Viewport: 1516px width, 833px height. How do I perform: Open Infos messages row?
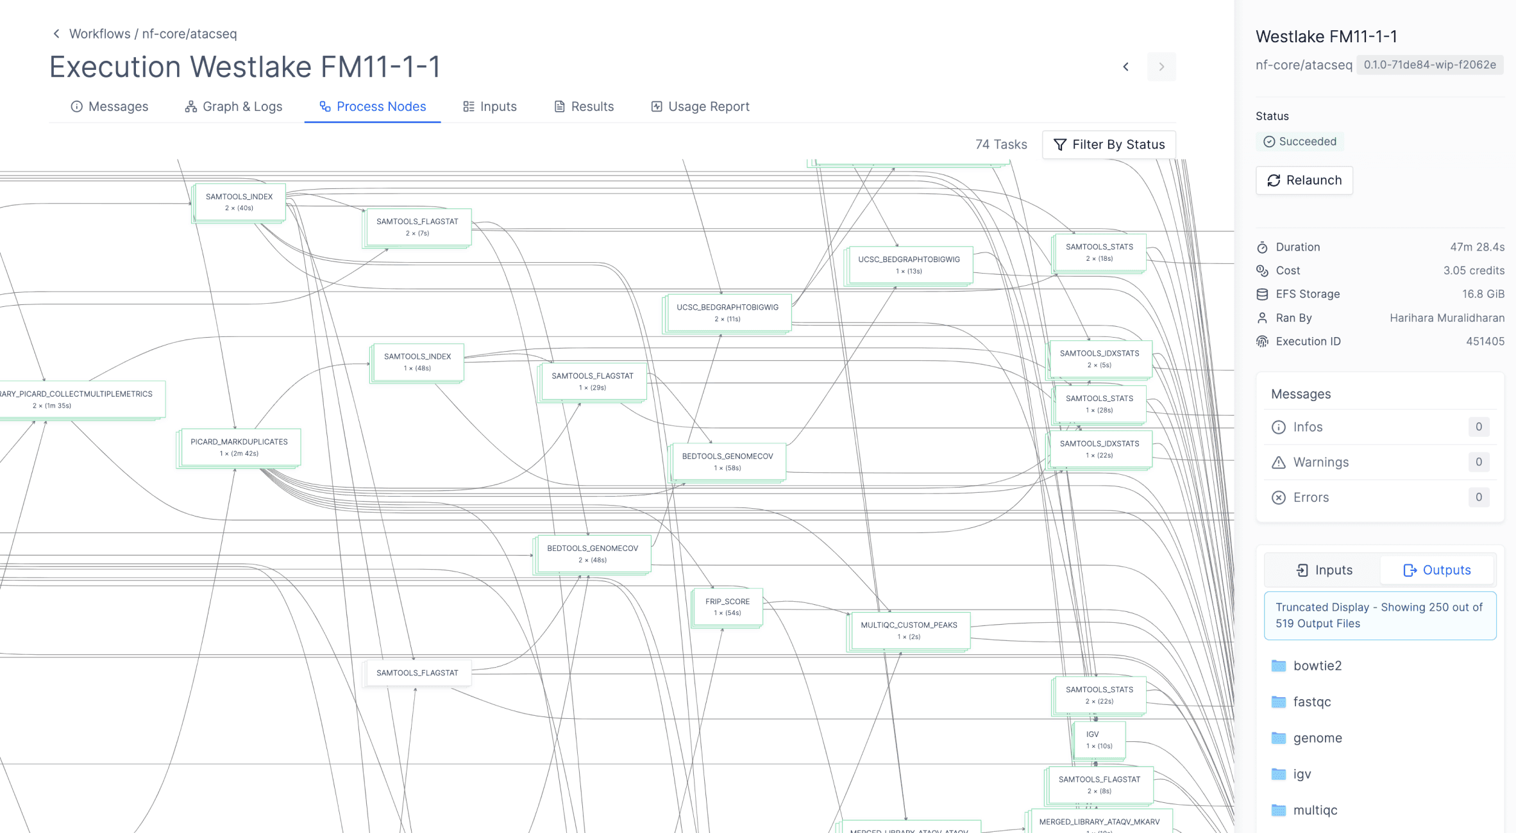[1379, 427]
